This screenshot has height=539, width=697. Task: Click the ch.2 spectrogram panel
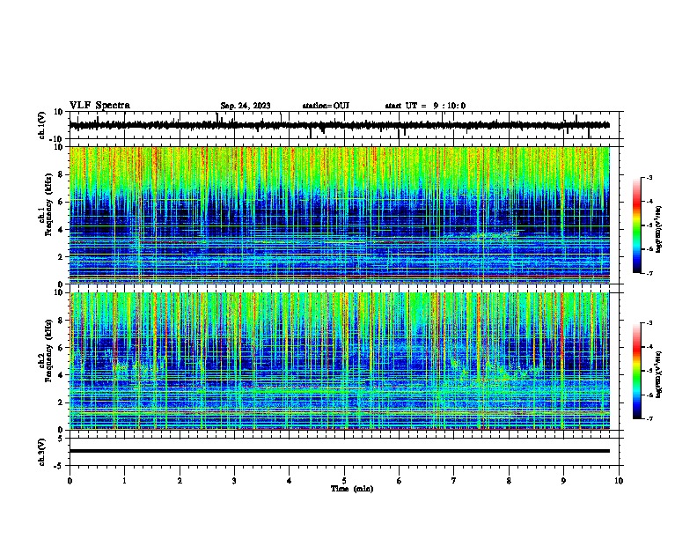(340, 361)
